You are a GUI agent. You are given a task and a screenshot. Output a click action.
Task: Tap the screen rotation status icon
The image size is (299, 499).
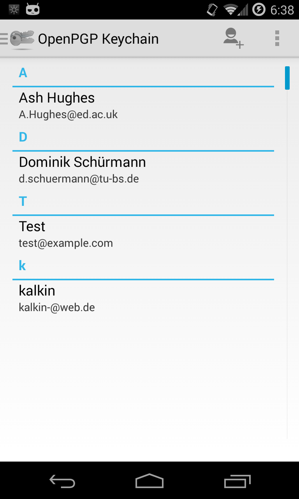coord(212,10)
